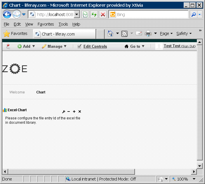Remove the Excel Chart portlet
The image size is (205, 184).
point(80,112)
